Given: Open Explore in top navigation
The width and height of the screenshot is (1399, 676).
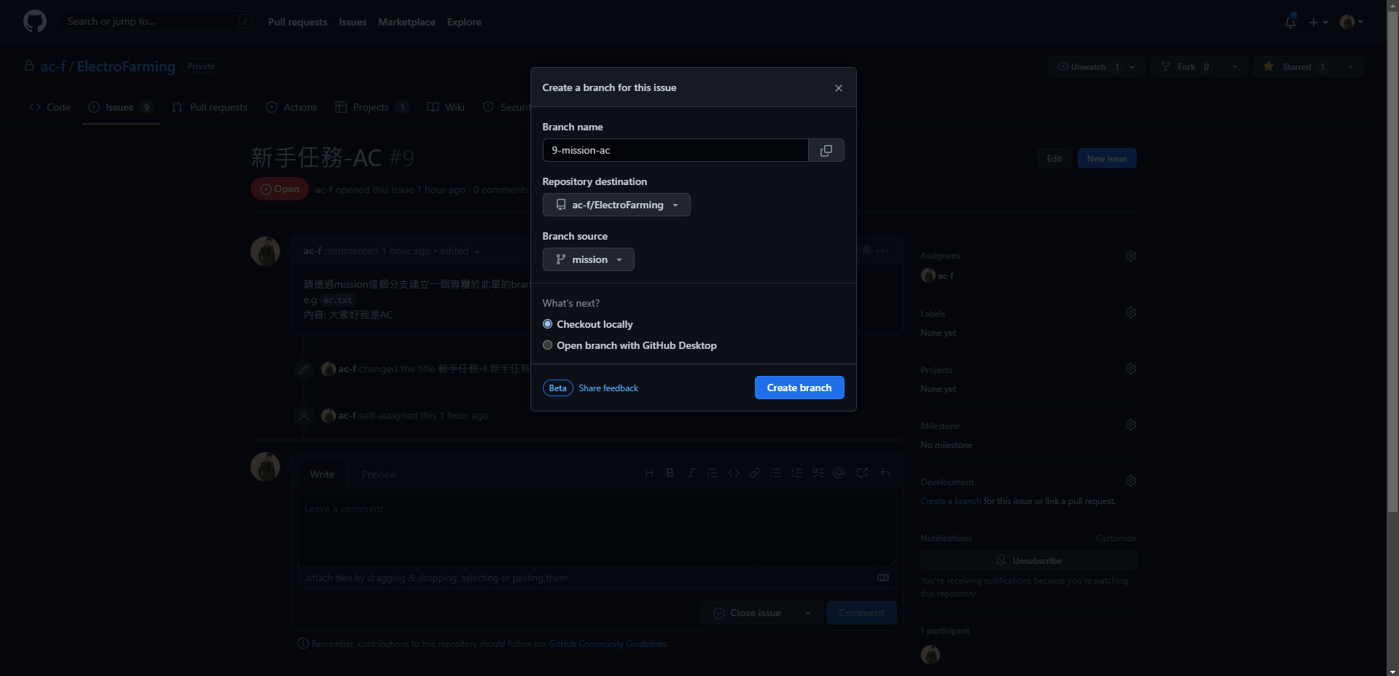Looking at the screenshot, I should pos(464,22).
